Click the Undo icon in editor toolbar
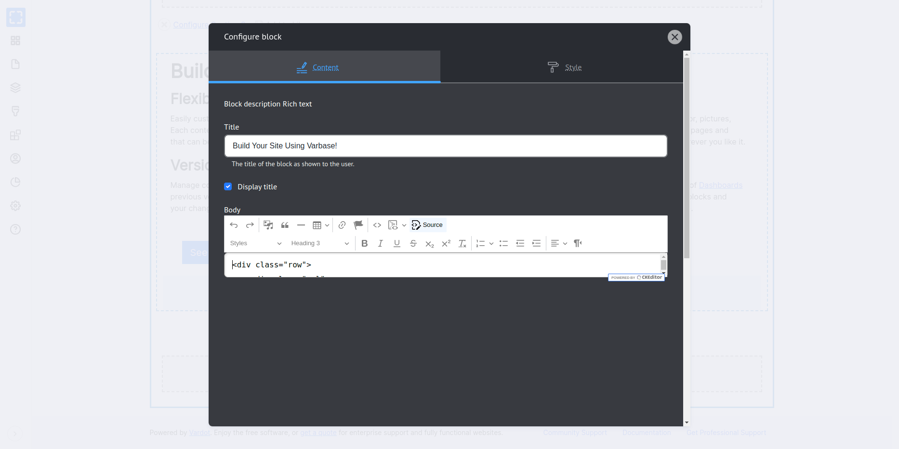 click(x=234, y=225)
